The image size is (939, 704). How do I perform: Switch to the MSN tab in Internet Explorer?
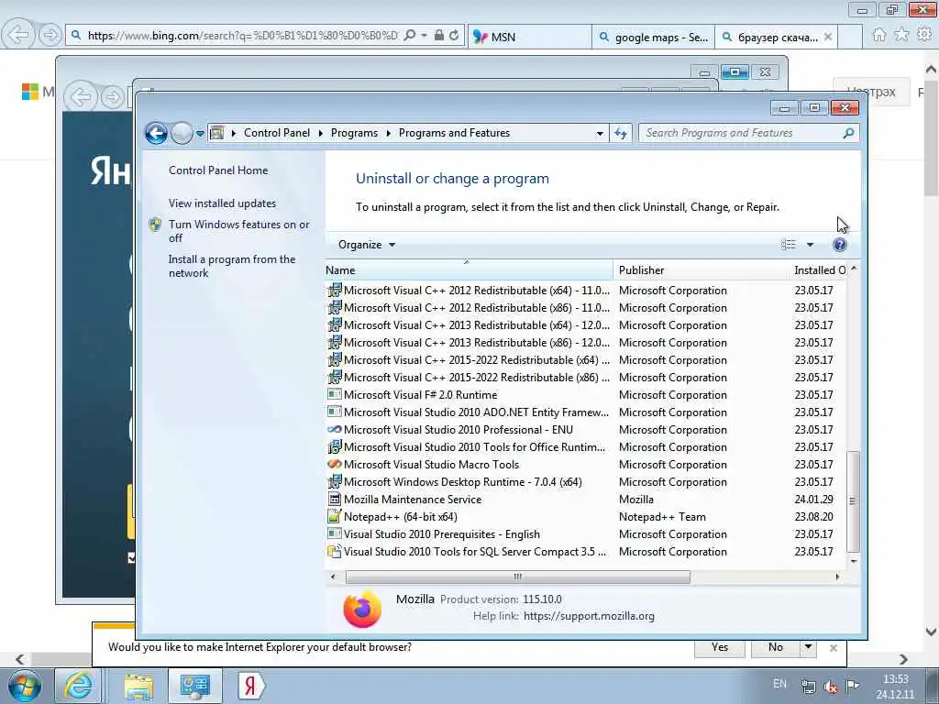[529, 37]
